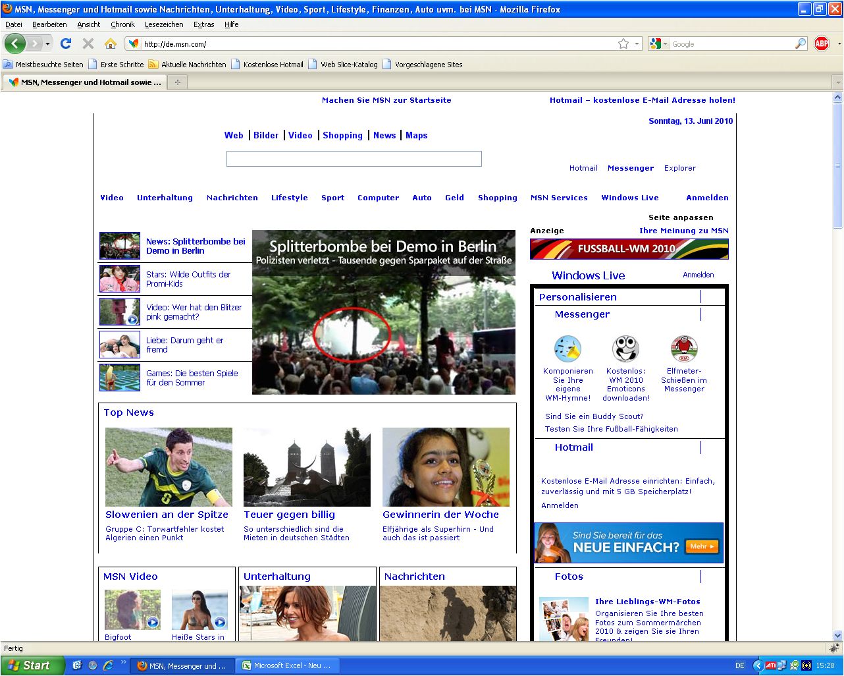
Task: Click Windows Live navigation link
Action: point(630,198)
